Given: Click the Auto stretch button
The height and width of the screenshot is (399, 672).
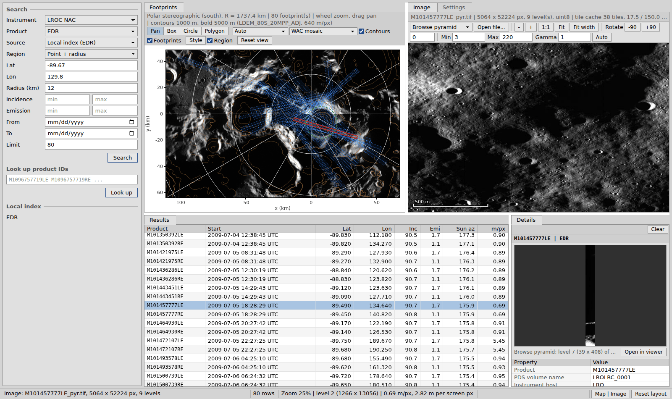Looking at the screenshot, I should point(601,37).
